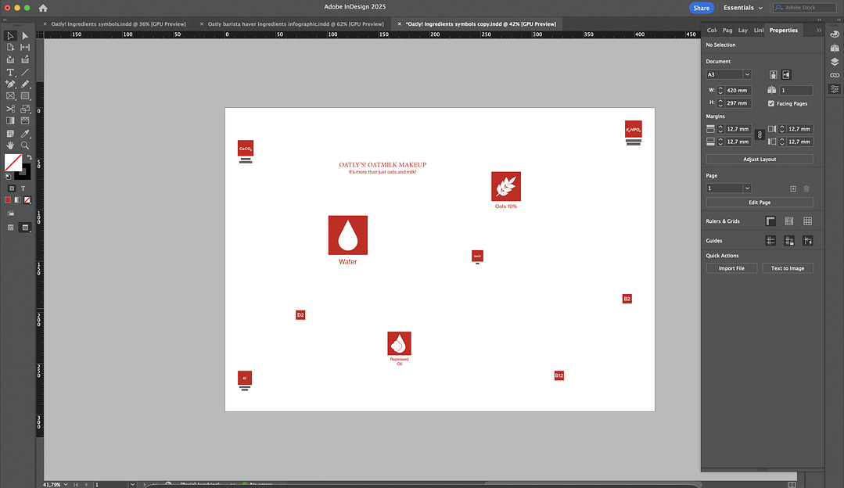The height and width of the screenshot is (488, 844).
Task: Open the Page number dropdown
Action: (x=747, y=188)
